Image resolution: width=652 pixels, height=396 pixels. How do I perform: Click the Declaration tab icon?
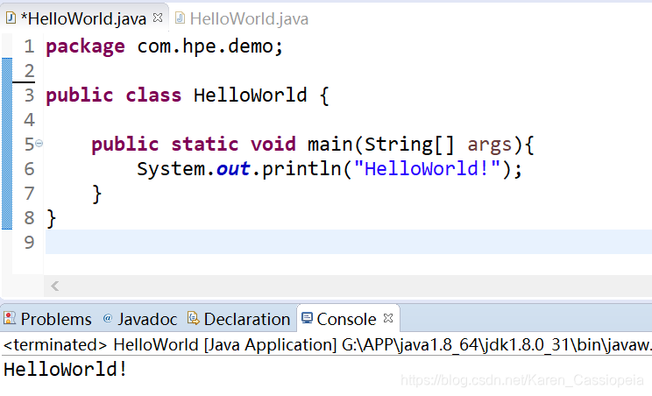pyautogui.click(x=193, y=318)
